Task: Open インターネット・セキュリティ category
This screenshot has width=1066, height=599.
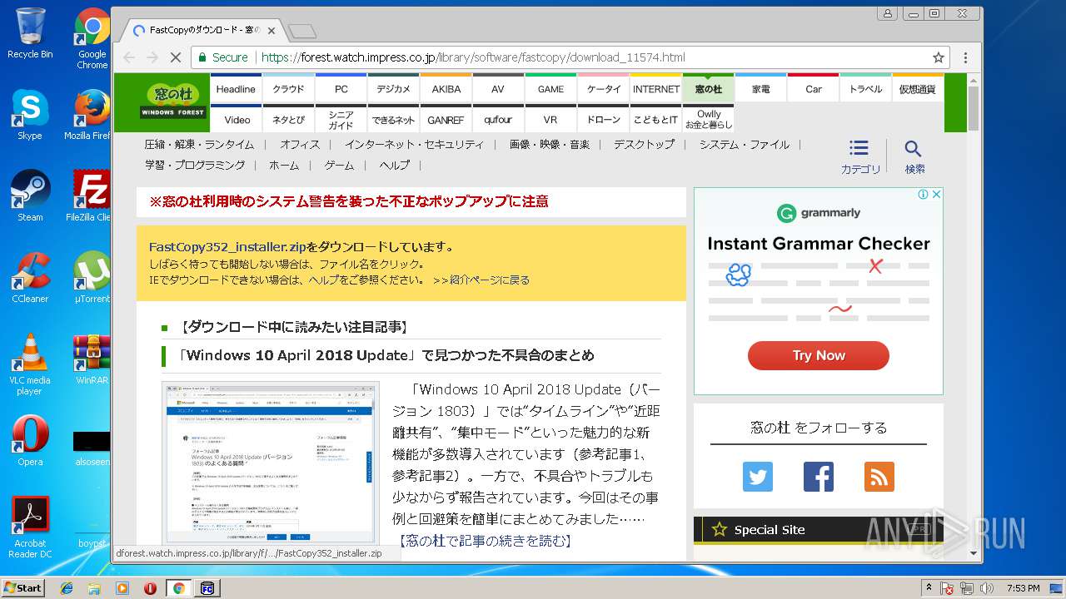Action: (x=414, y=144)
